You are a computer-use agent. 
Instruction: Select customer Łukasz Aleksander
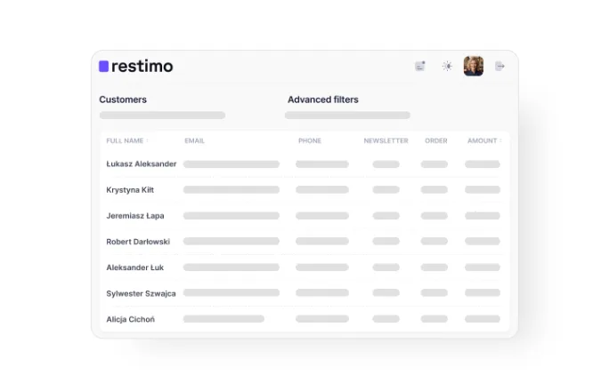(x=142, y=164)
